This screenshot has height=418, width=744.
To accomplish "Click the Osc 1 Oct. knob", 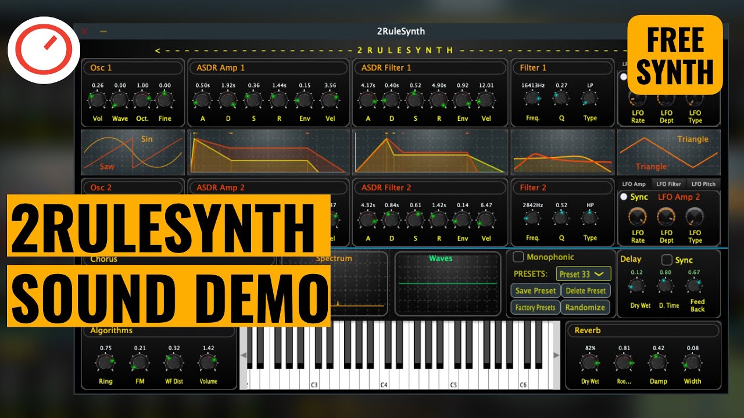I will point(142,100).
